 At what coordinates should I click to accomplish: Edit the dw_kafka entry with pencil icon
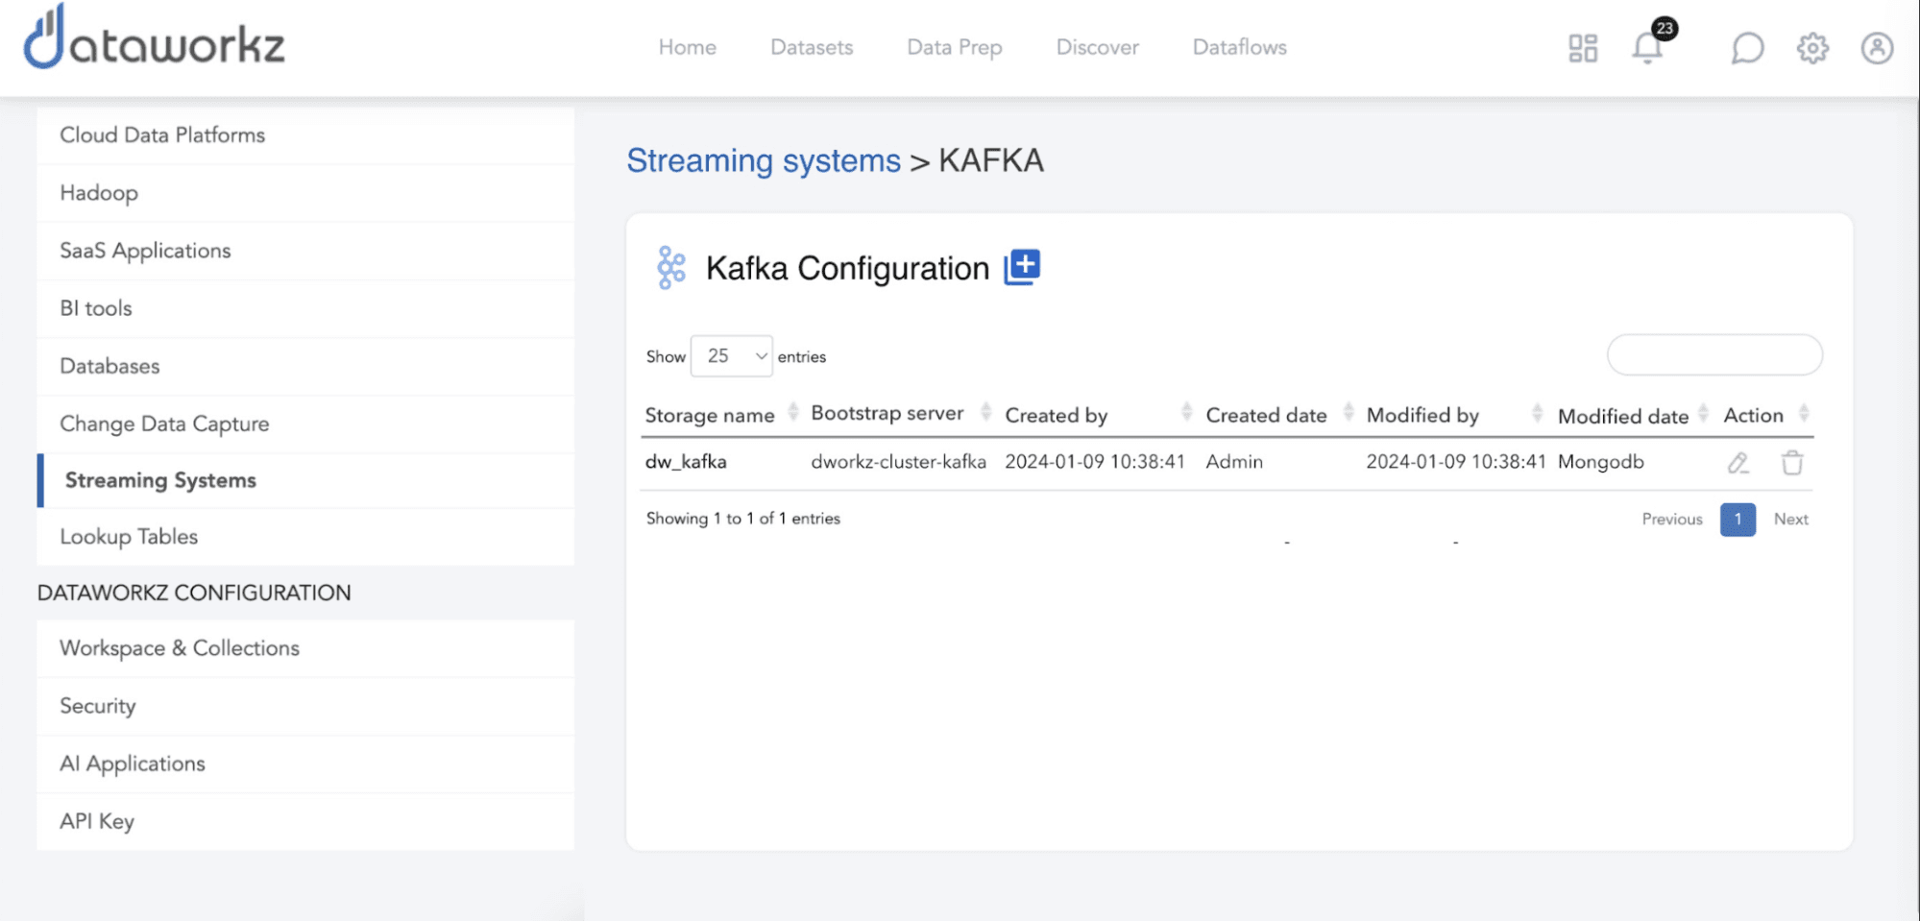pyautogui.click(x=1738, y=463)
